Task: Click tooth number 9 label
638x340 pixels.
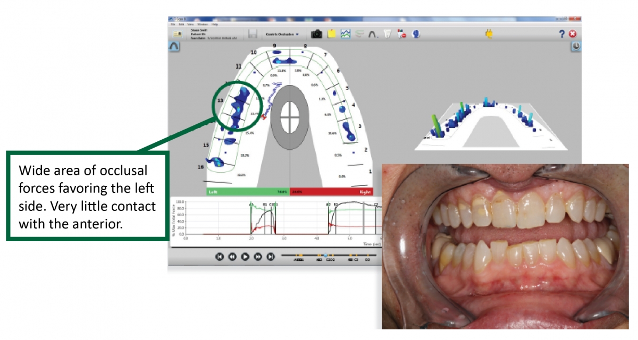Action: 275,46
